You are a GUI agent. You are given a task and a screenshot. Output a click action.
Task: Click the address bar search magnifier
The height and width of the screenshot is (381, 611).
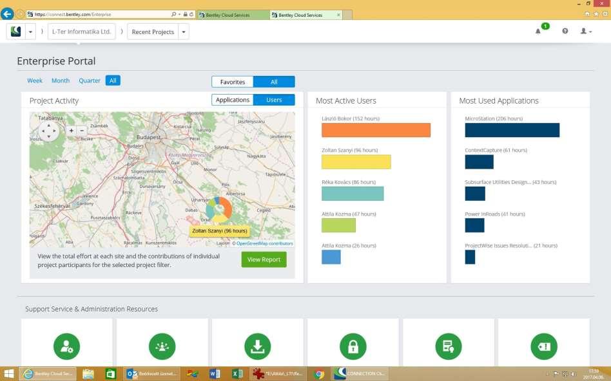[174, 14]
